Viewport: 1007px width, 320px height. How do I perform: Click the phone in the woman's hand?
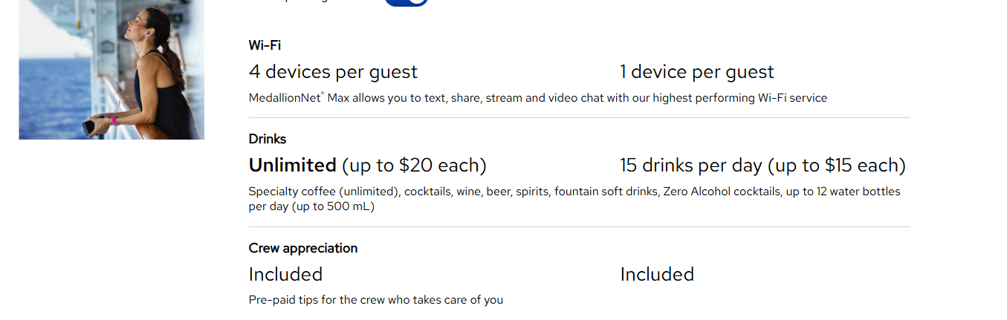89,127
